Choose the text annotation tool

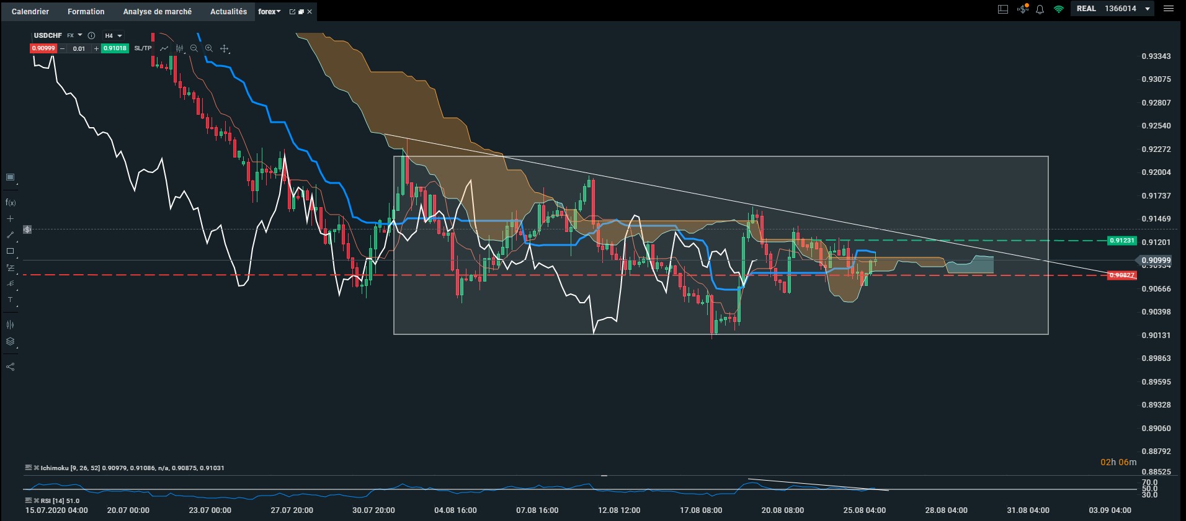point(10,300)
